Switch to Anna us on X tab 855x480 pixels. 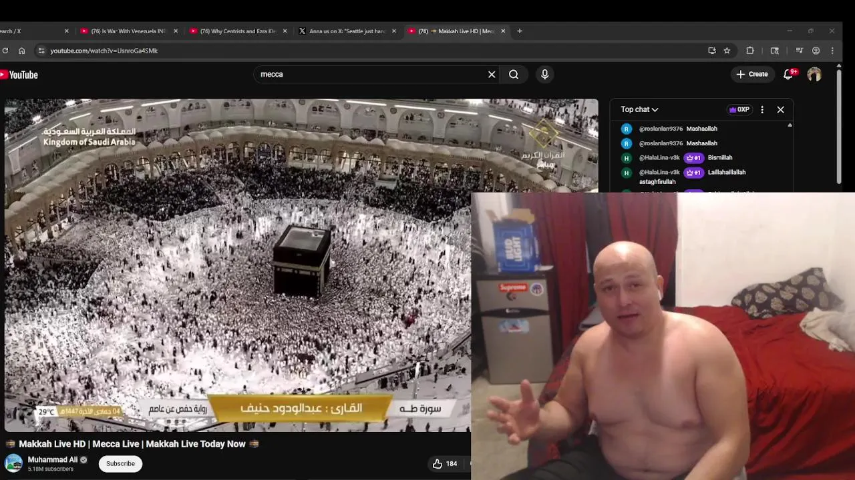(347, 31)
